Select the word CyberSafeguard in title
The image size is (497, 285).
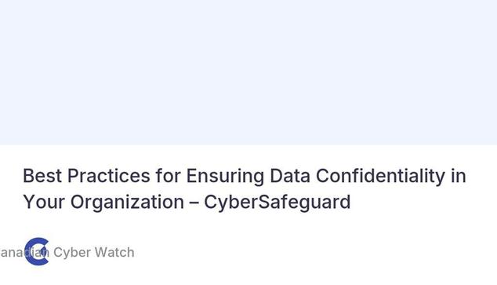point(278,202)
